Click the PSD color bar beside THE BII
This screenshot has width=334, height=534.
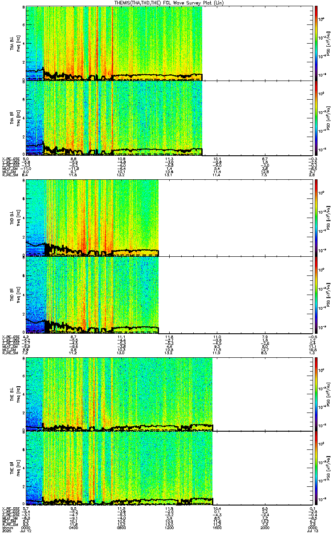316,469
